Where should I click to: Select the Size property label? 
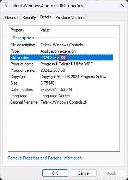14,83
